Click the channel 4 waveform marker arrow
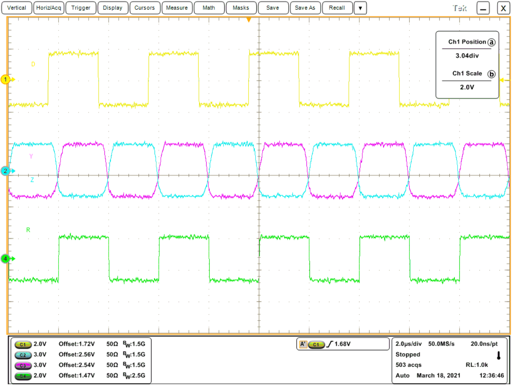This screenshot has width=513, height=385. (x=5, y=259)
